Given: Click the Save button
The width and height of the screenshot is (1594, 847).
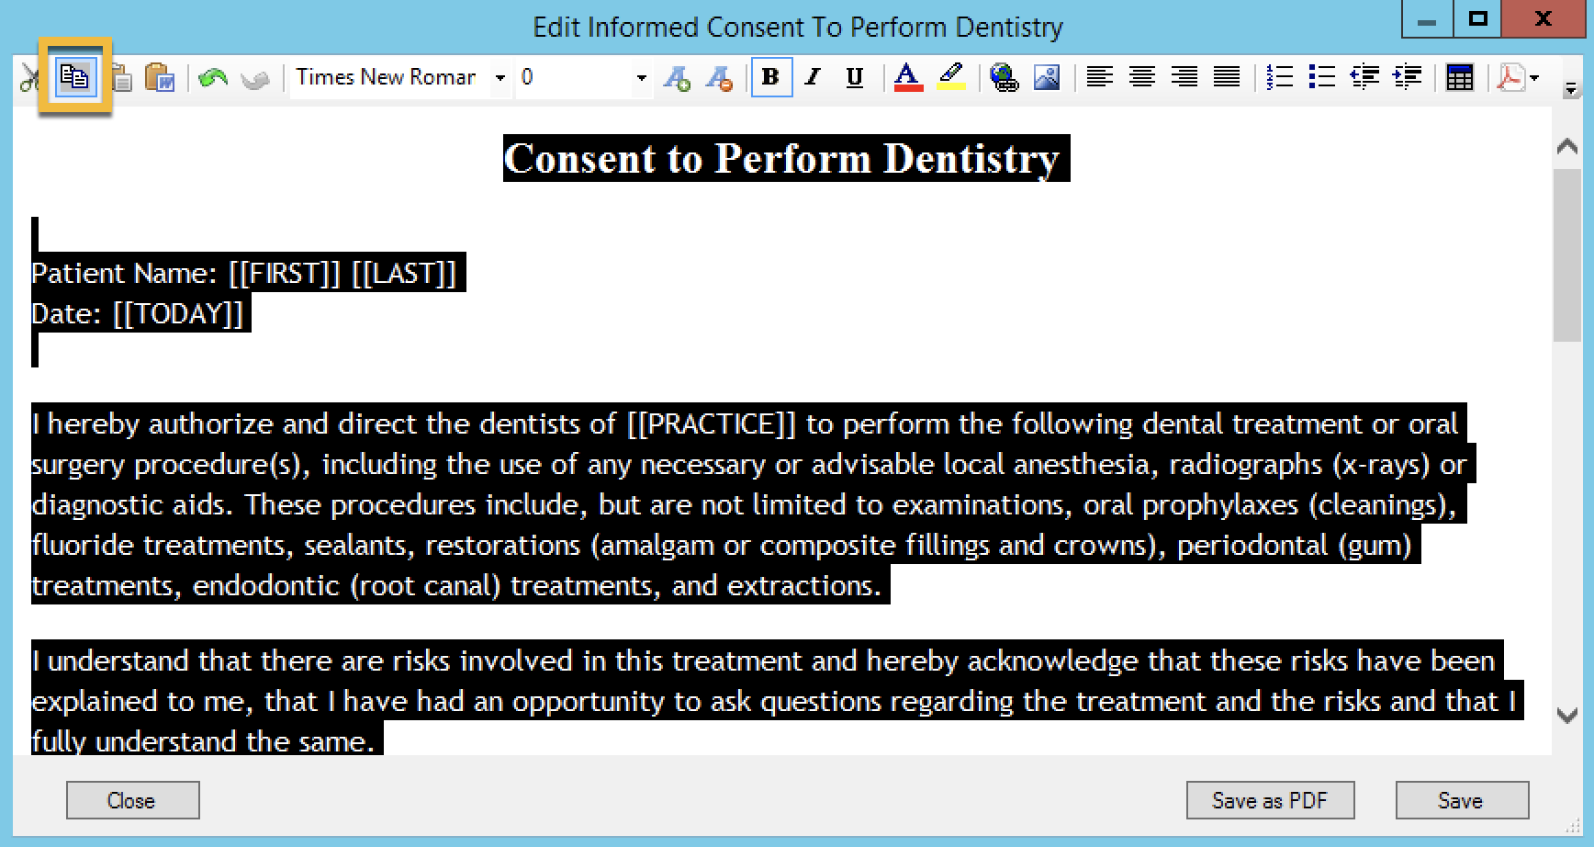Looking at the screenshot, I should (1462, 800).
